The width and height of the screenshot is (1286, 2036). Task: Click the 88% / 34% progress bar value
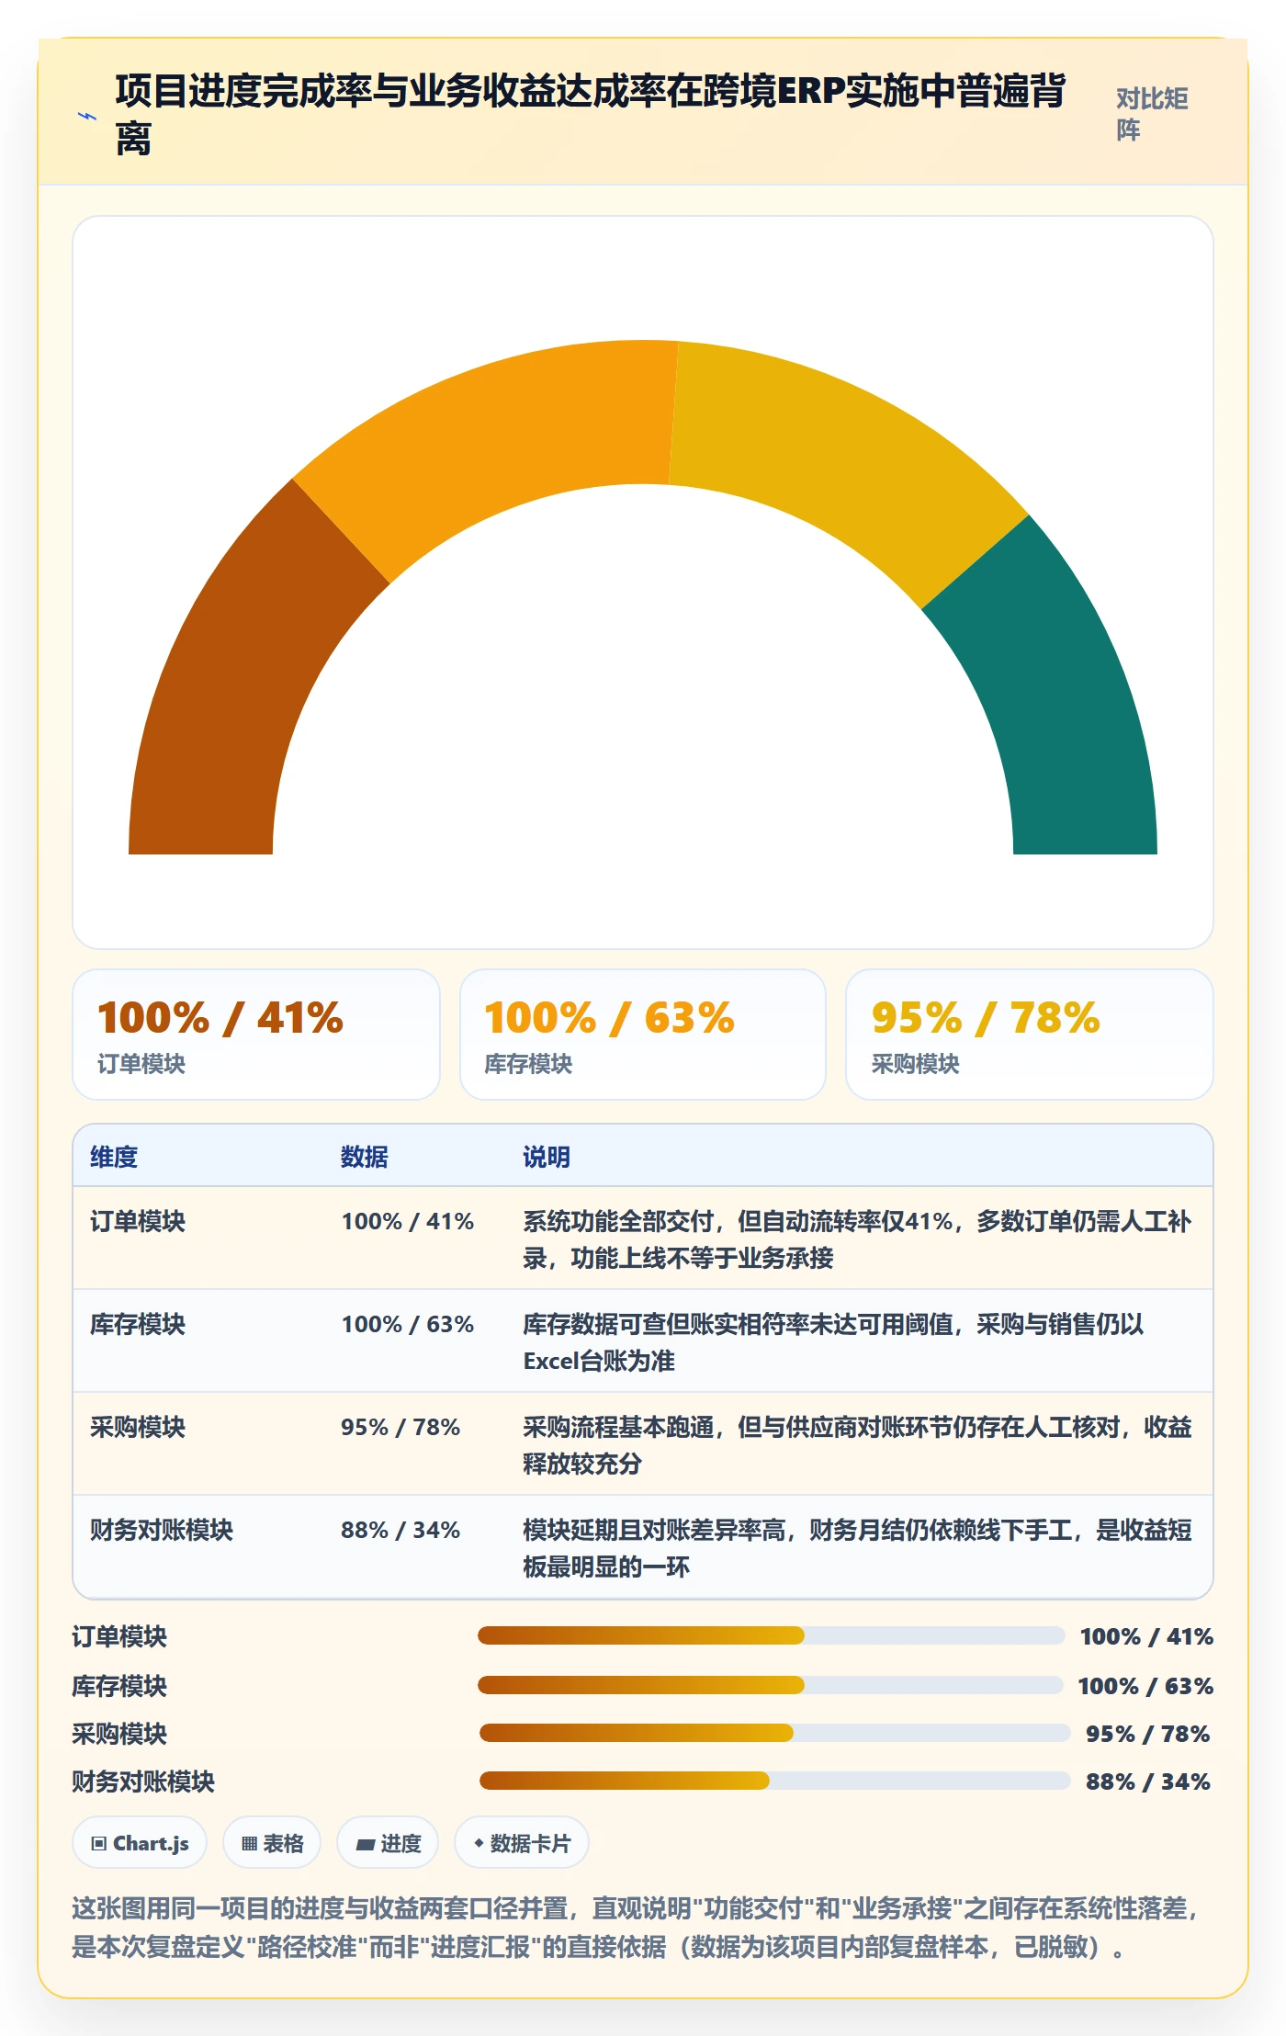coord(1148,1781)
